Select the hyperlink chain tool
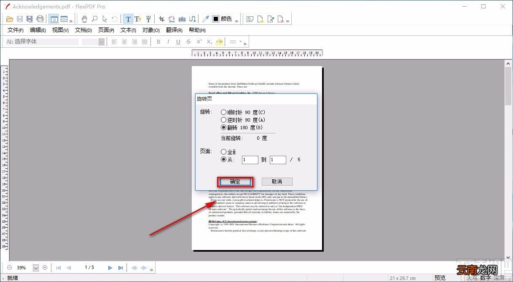 (172, 19)
